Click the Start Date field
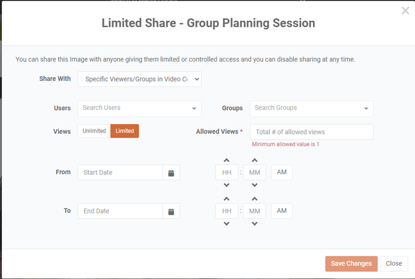Image resolution: width=415 pixels, height=279 pixels. pos(120,173)
